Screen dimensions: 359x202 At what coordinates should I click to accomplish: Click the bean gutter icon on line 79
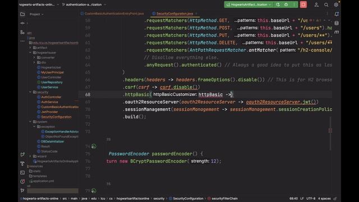94,191
